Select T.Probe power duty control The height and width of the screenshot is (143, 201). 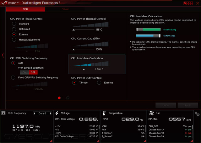coord(74,83)
